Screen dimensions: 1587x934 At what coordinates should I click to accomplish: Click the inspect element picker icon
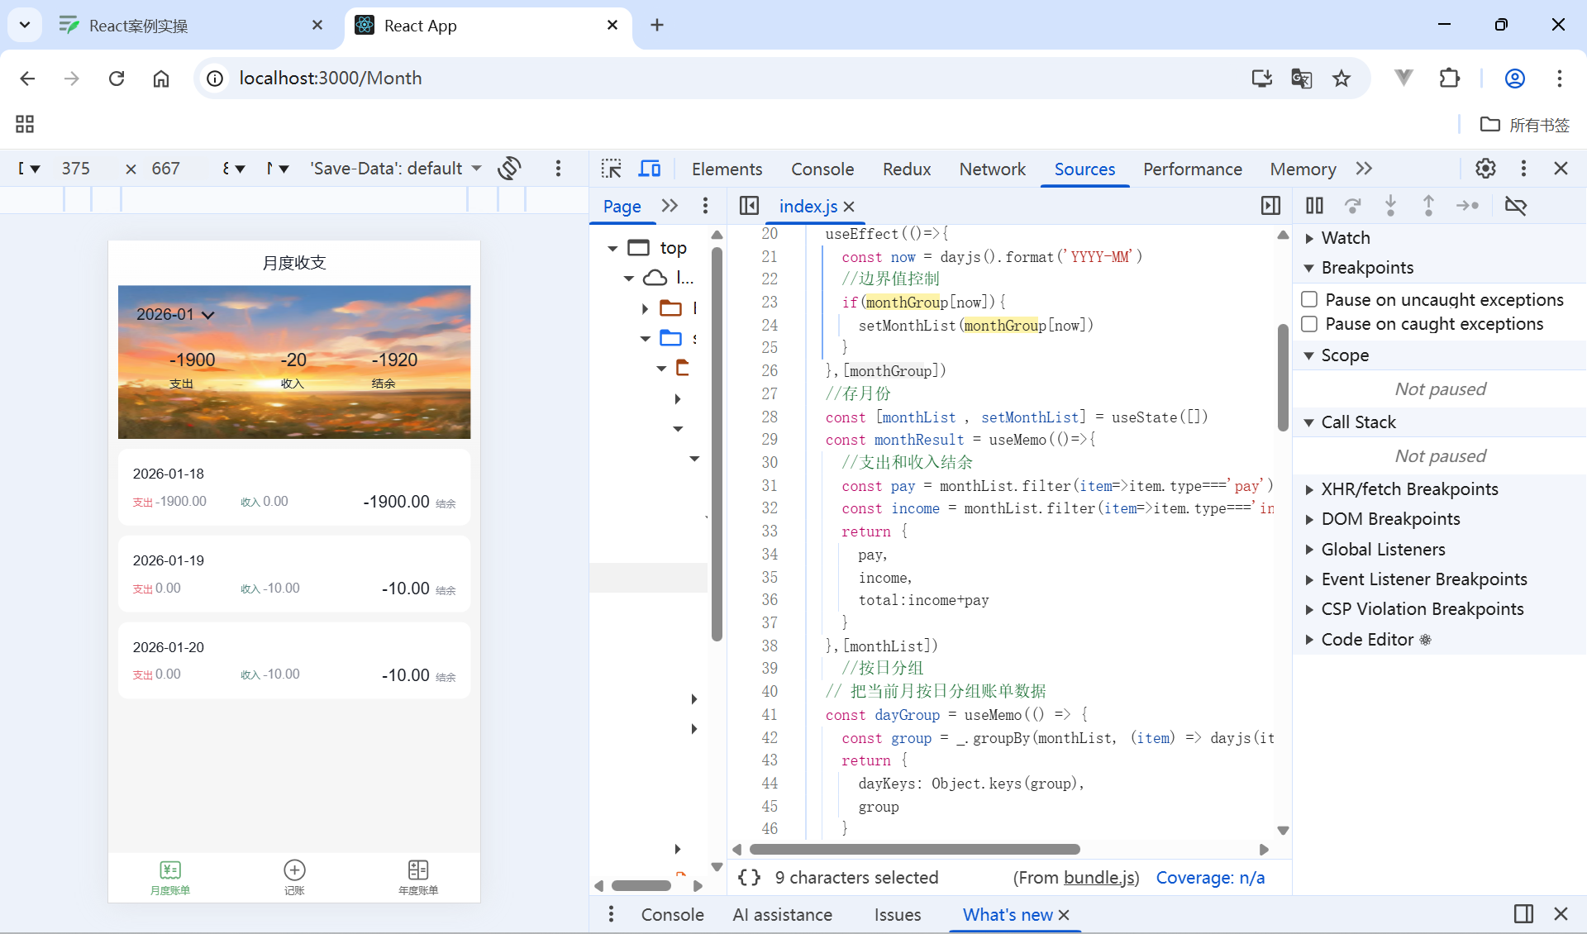pyautogui.click(x=611, y=169)
